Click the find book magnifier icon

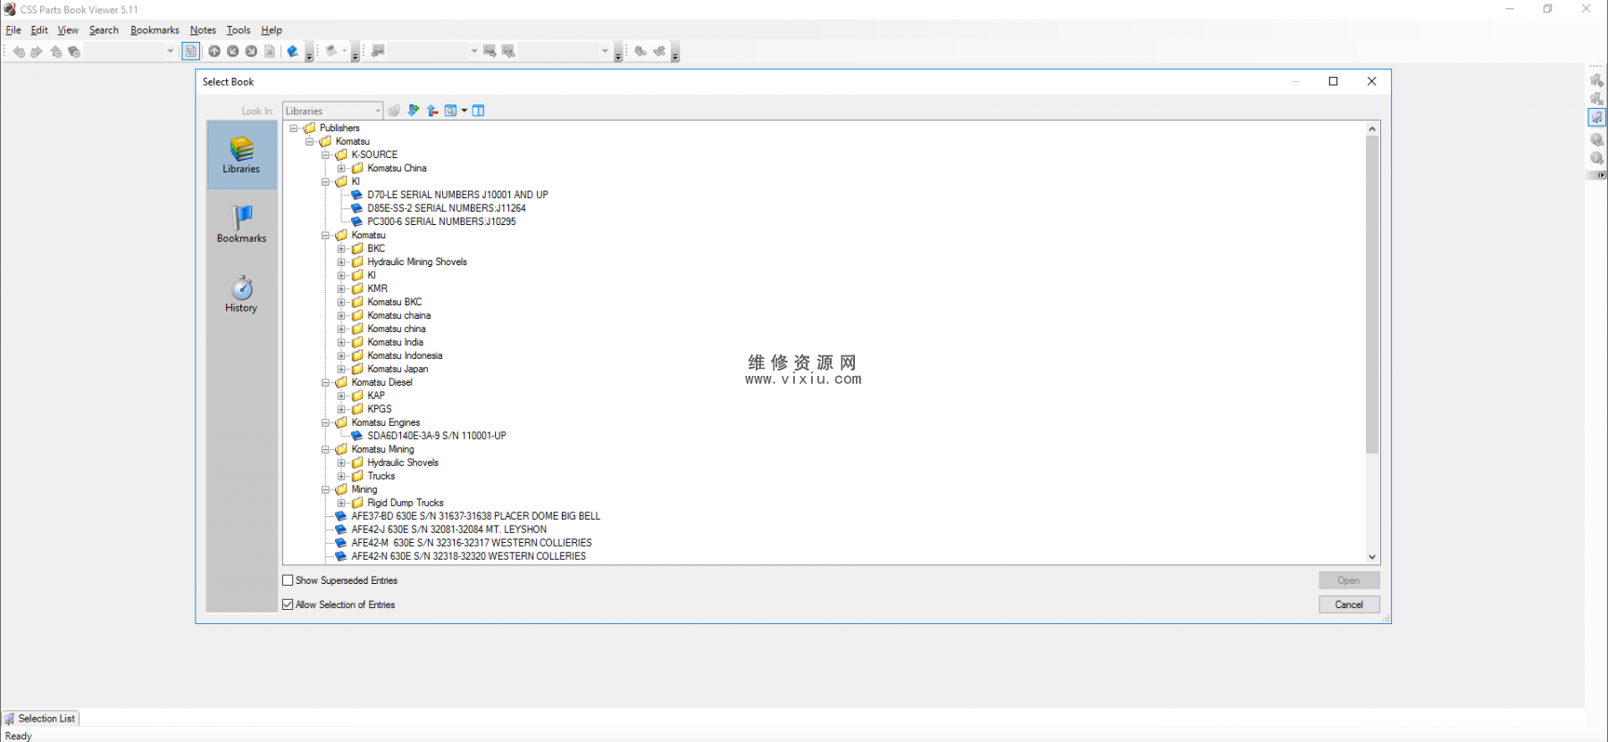pyautogui.click(x=451, y=111)
